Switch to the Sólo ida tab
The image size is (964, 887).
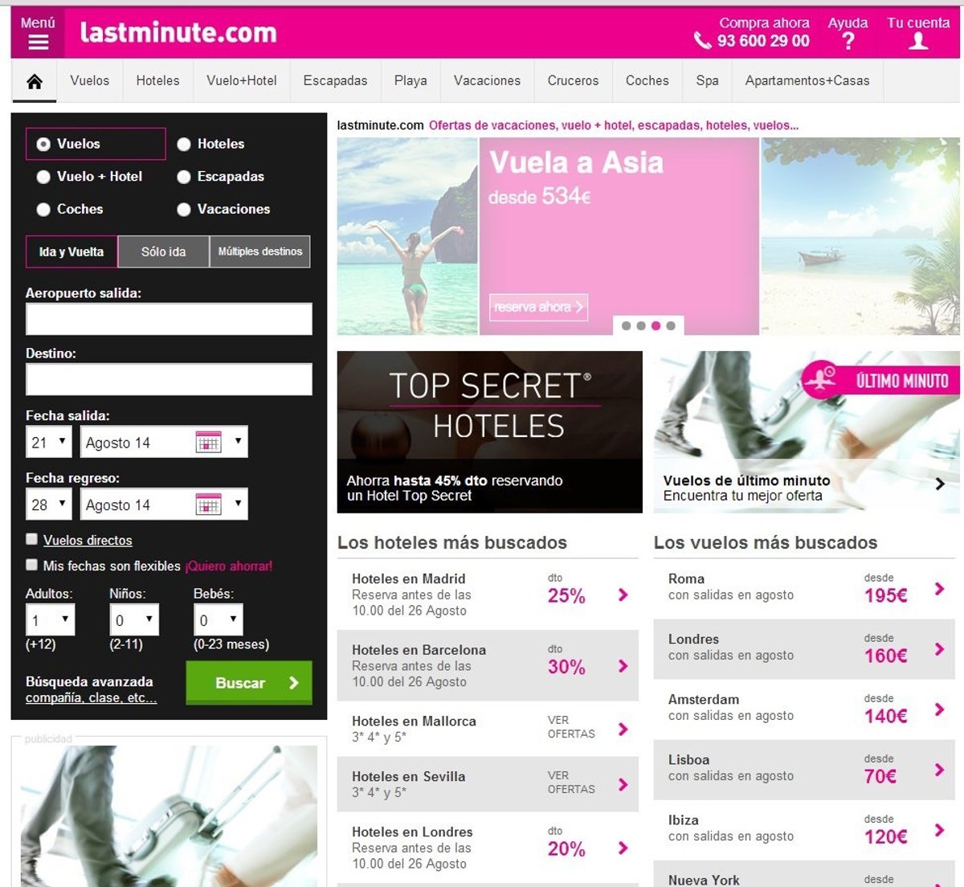pyautogui.click(x=163, y=251)
